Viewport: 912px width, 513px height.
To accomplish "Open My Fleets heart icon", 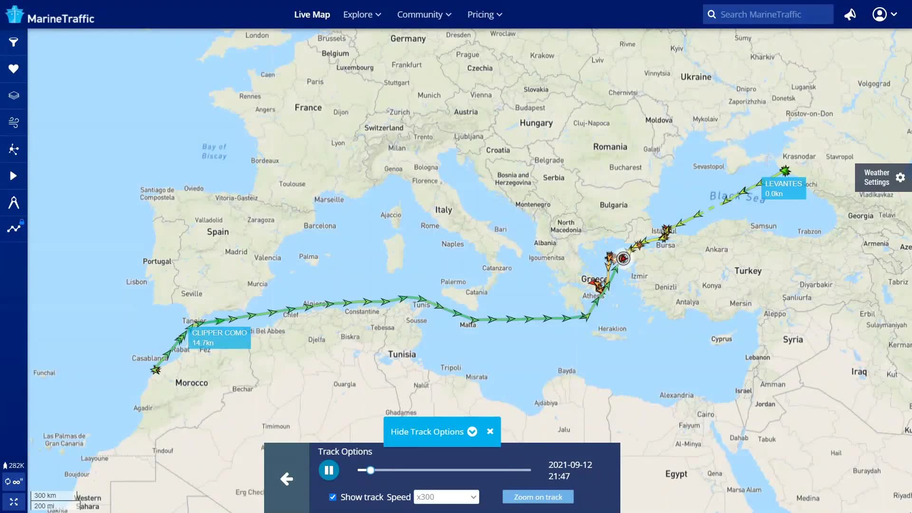I will pyautogui.click(x=13, y=69).
